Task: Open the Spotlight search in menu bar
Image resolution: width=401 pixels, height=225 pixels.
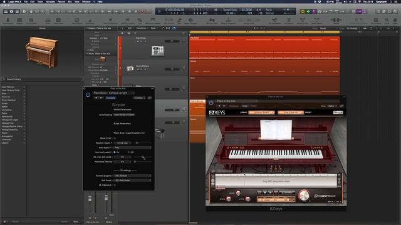Action: click(392, 1)
